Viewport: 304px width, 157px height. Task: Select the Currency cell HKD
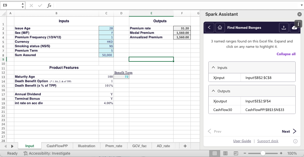click(x=106, y=42)
